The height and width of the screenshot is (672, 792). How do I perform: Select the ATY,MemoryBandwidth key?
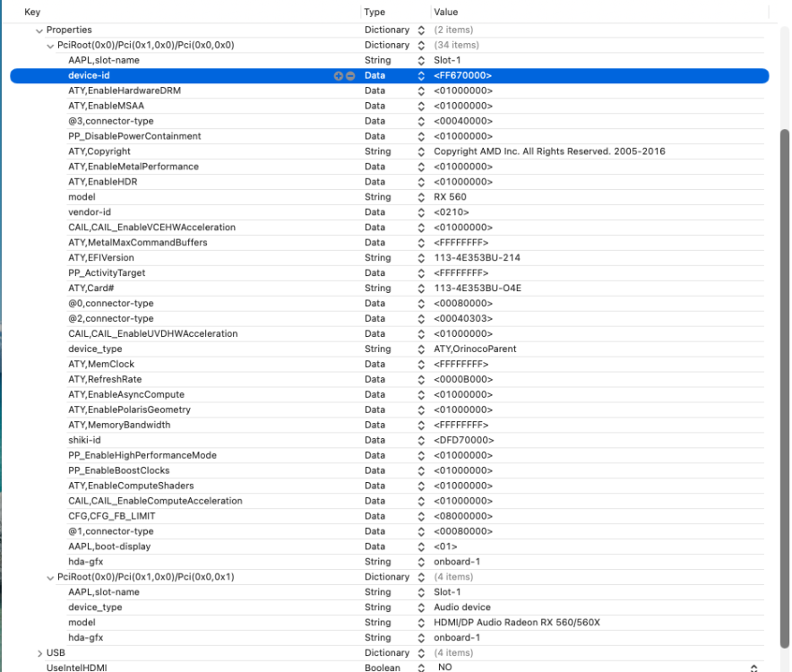(119, 425)
